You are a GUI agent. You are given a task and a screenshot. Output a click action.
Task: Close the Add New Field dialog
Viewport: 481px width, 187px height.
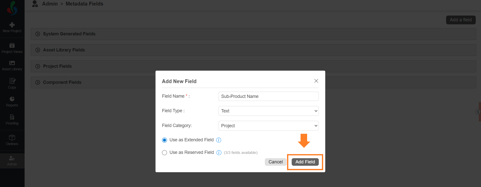(316, 81)
